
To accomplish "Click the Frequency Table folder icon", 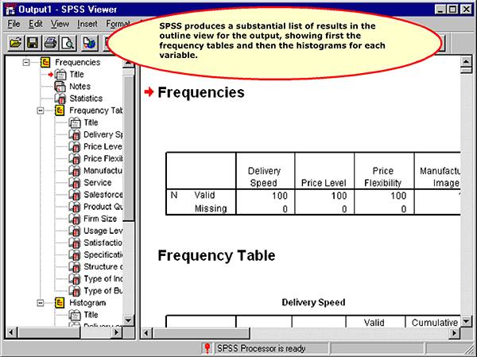I will 60,111.
